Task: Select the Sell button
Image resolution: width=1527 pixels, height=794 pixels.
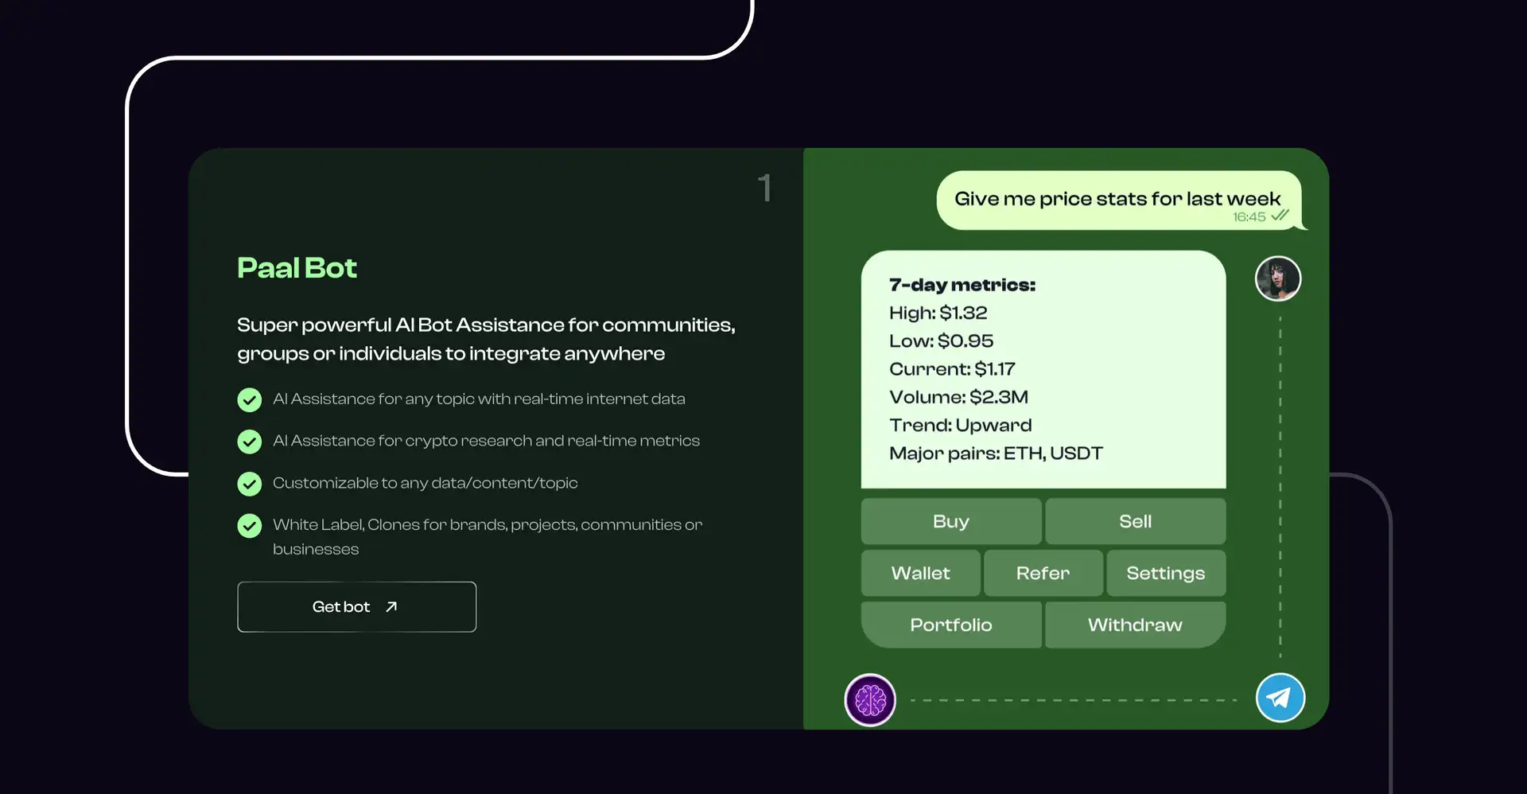Action: [1135, 521]
